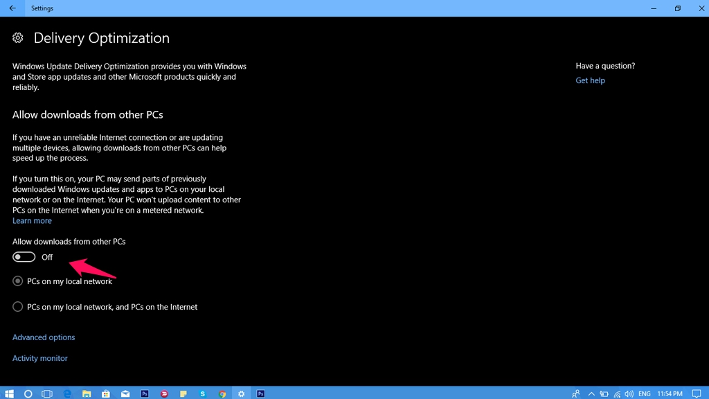Check battery status icon
This screenshot has height=399, width=709.
[x=604, y=393]
